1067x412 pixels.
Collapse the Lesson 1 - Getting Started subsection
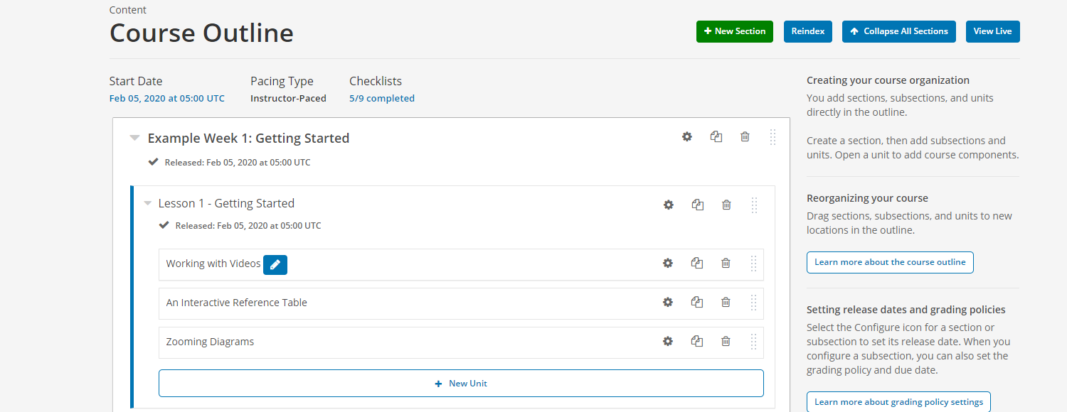pyautogui.click(x=147, y=203)
